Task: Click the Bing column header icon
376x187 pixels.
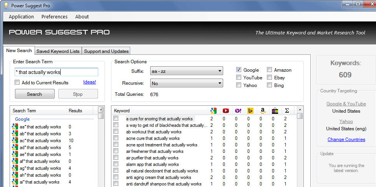Action: click(250, 111)
